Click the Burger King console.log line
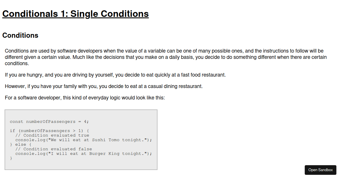Viewport: 343px width, 180px height. [x=83, y=153]
